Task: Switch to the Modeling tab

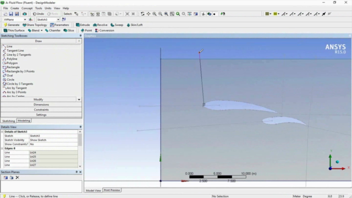Action: coord(24,121)
